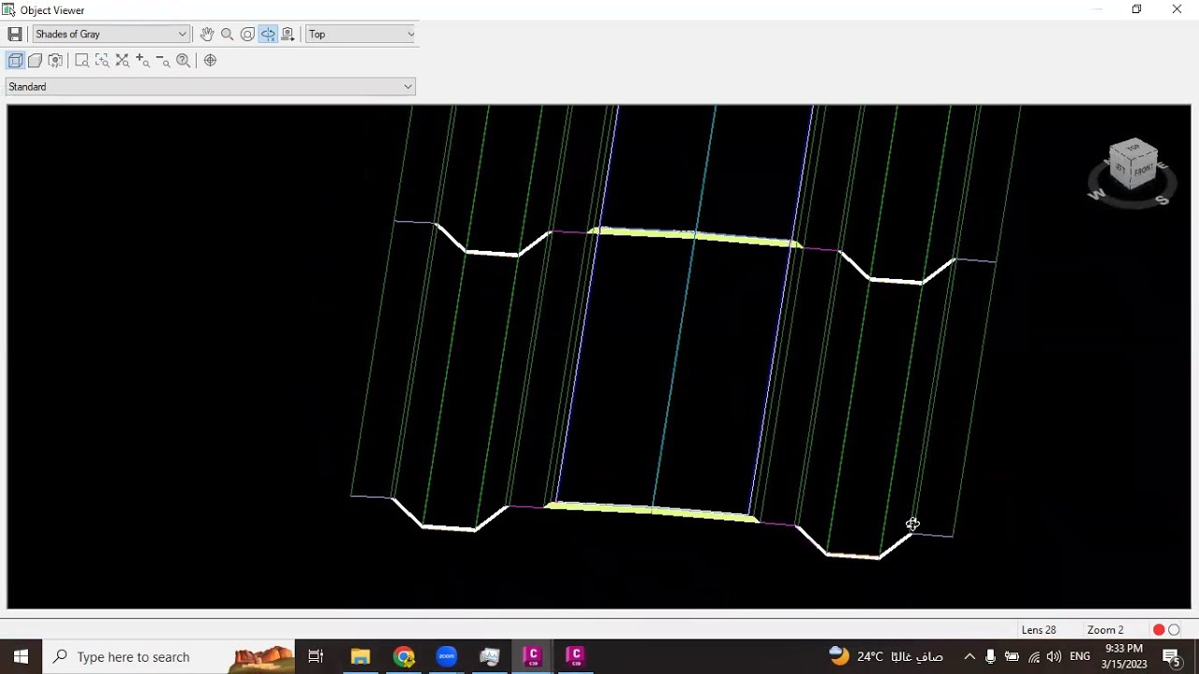Click the S compass letter on ViewCube

point(1162,199)
